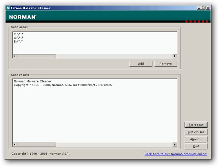
Task: Close the Norman Malware Cleaner window
Action: [208, 8]
